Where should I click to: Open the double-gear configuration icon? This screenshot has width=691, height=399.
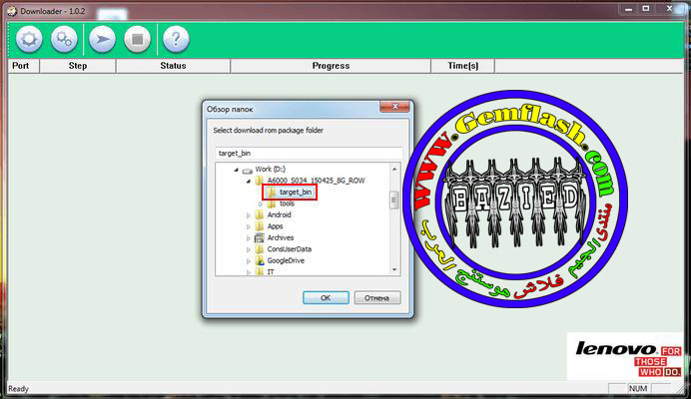click(x=64, y=39)
